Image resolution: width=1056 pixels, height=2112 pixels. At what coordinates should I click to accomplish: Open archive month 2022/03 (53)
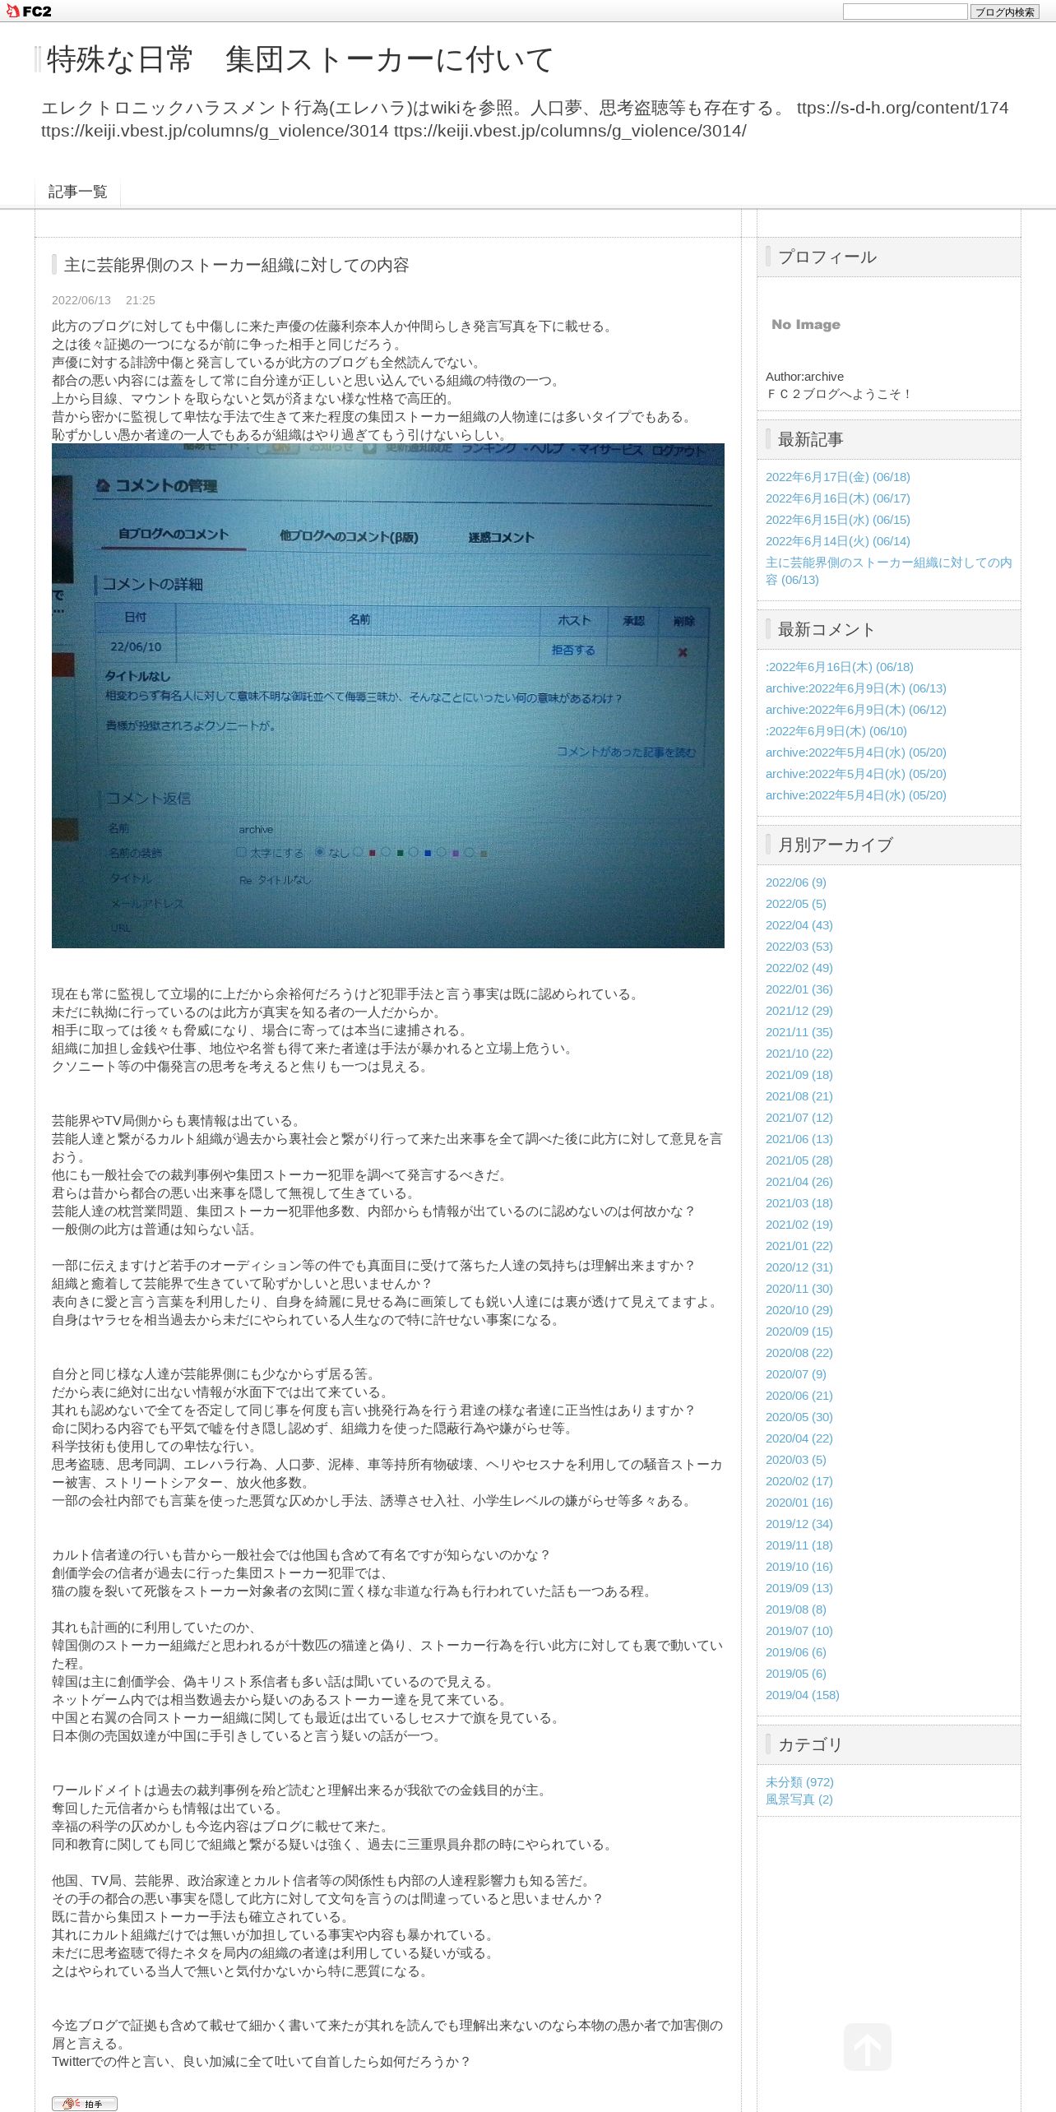tap(799, 947)
